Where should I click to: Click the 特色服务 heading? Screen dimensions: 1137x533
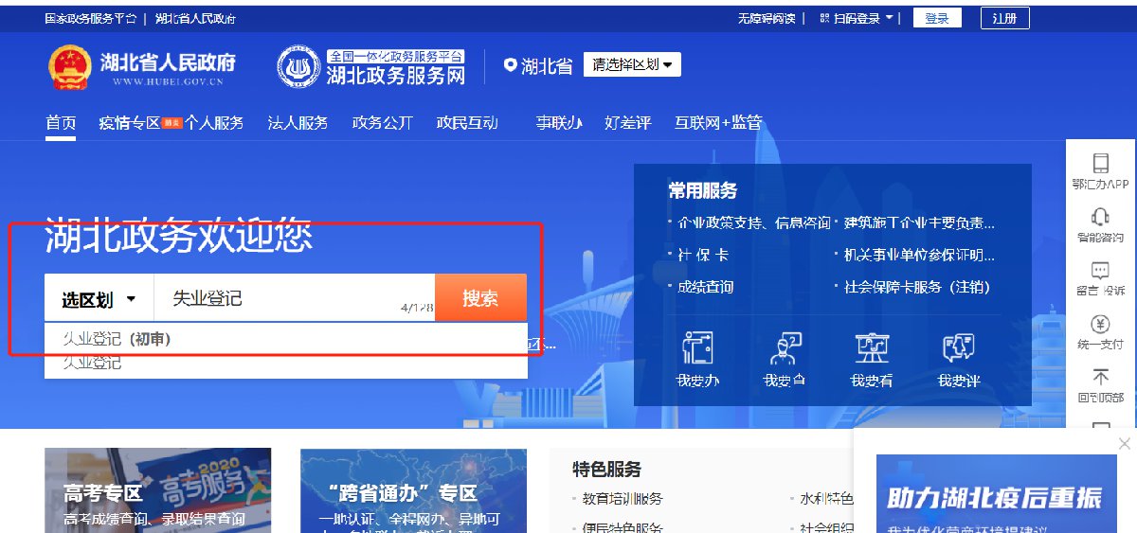click(606, 469)
